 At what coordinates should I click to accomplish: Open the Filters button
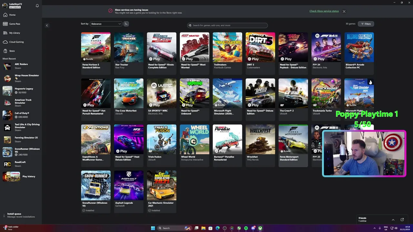tap(366, 24)
